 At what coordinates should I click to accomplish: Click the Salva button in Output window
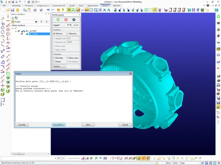[88, 125]
